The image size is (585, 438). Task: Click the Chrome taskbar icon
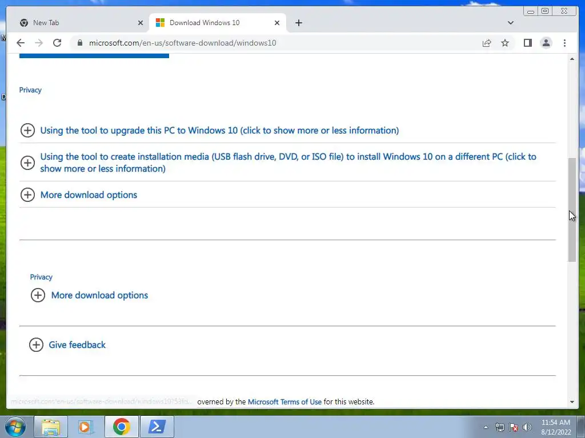pyautogui.click(x=122, y=427)
